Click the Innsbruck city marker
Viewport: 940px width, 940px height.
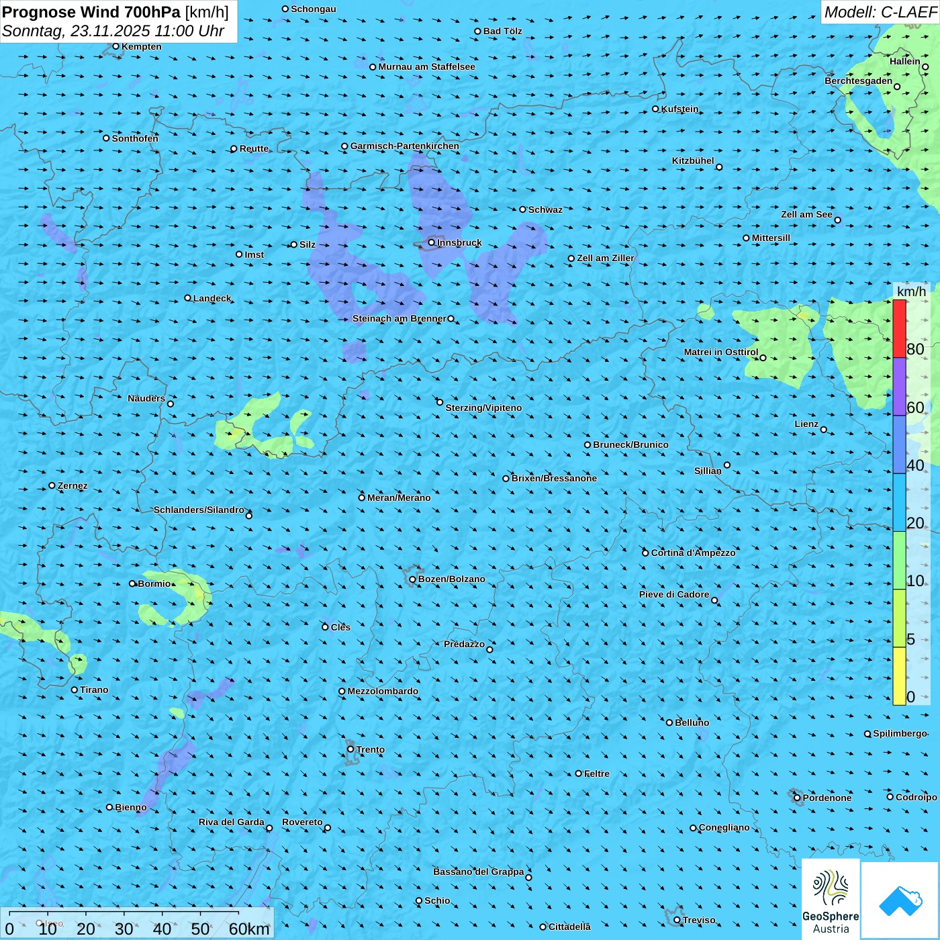tap(432, 242)
